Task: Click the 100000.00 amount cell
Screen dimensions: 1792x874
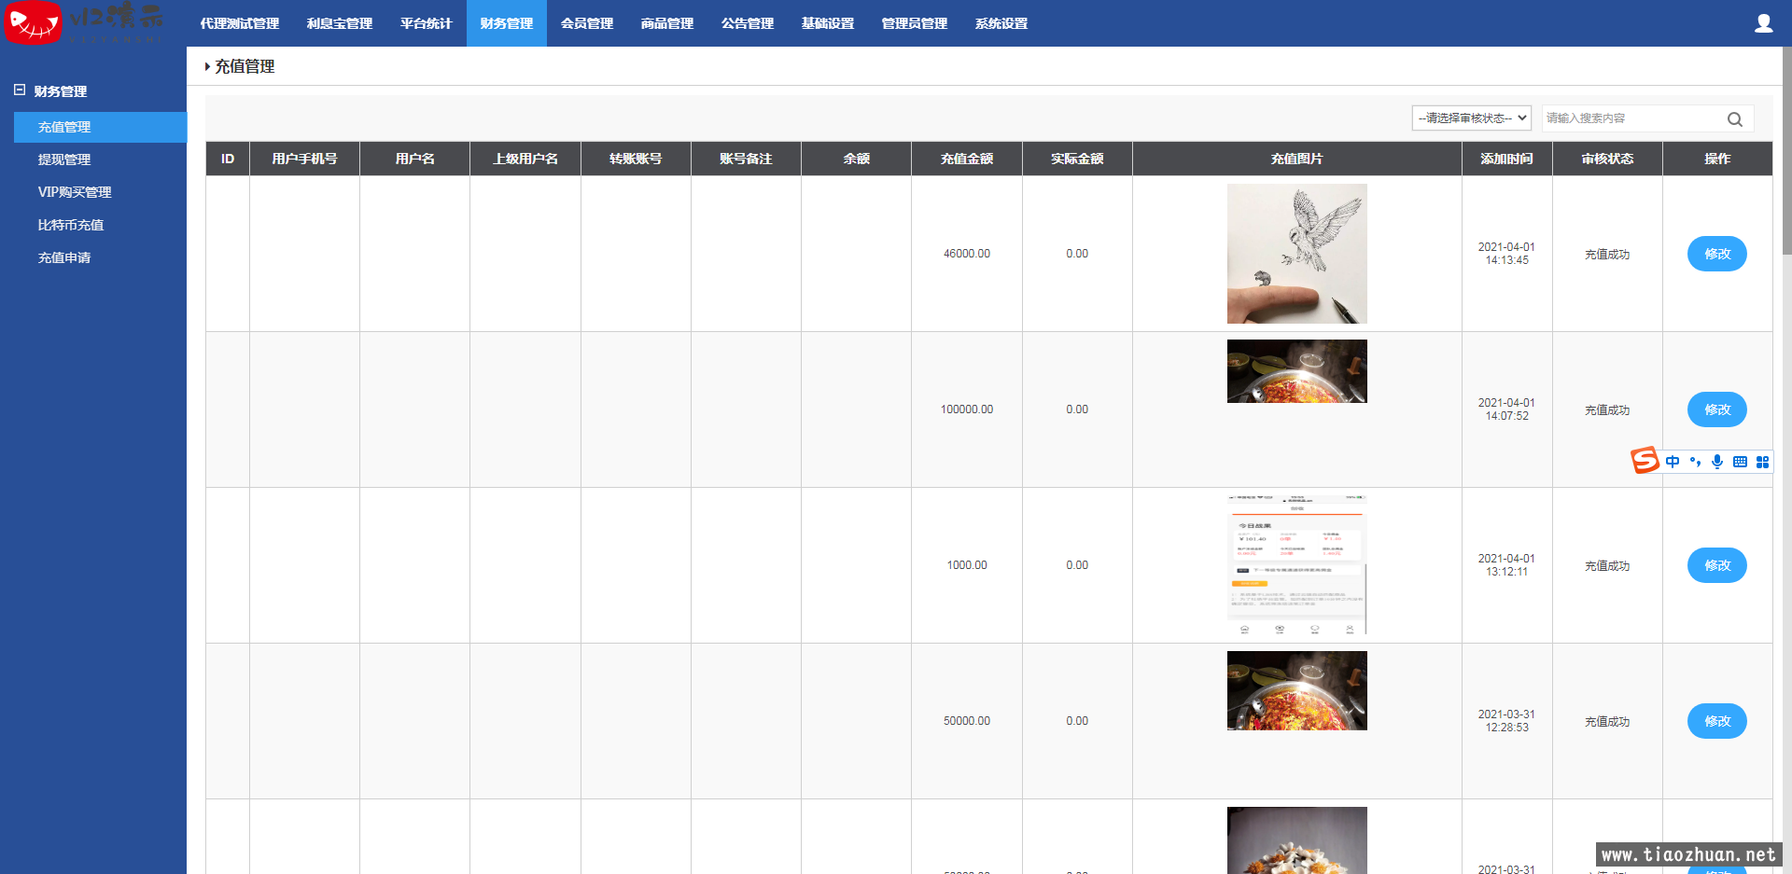Action: tap(967, 409)
